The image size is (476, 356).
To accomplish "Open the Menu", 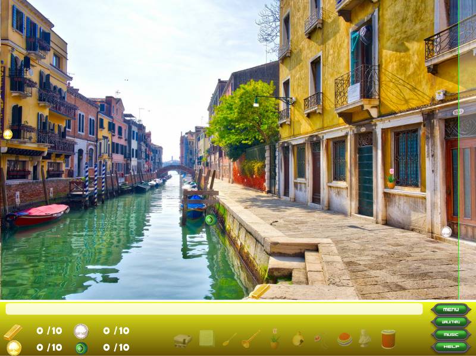I will [450, 310].
